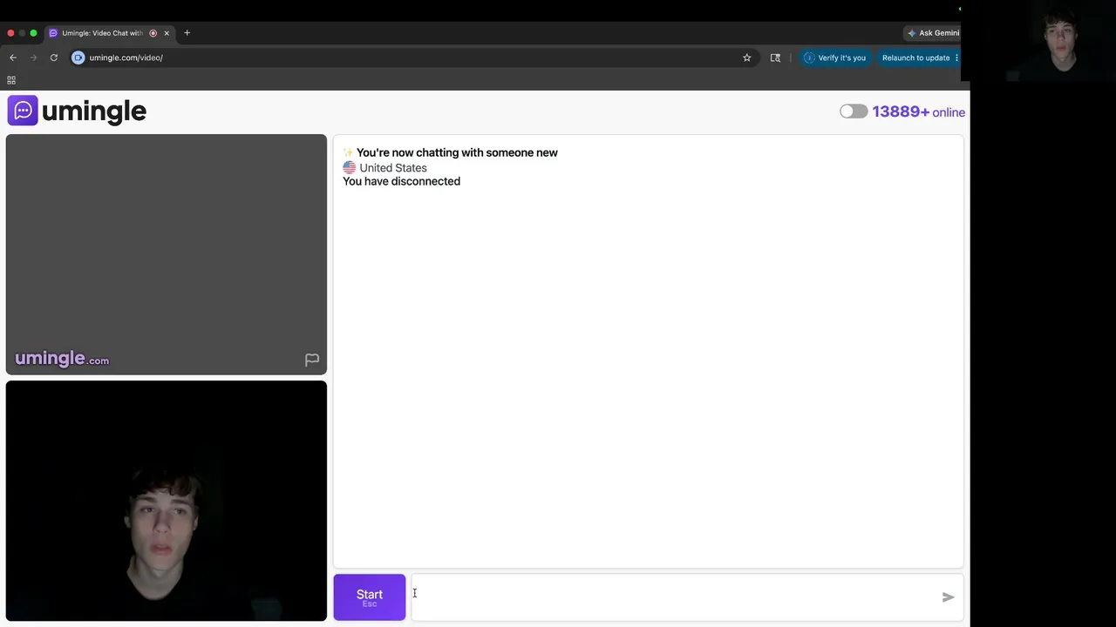Click "You're now chatting with someone new" text
Screen dimensions: 1116x627
[x=457, y=152]
